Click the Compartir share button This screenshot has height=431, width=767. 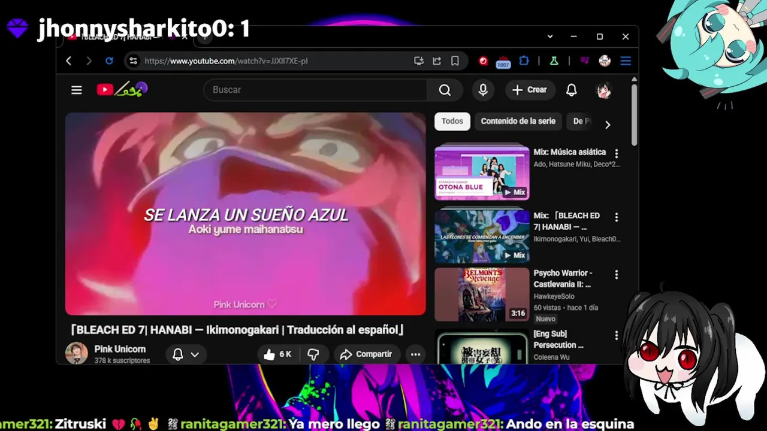[366, 354]
